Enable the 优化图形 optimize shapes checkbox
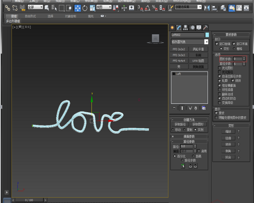The height and width of the screenshot is (203, 254). tap(219, 68)
